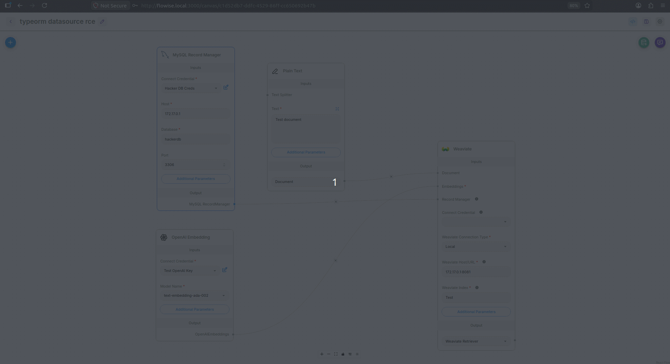Image resolution: width=670 pixels, height=364 pixels.
Task: Click the MySQL Record Manager node icon
Action: tap(165, 55)
